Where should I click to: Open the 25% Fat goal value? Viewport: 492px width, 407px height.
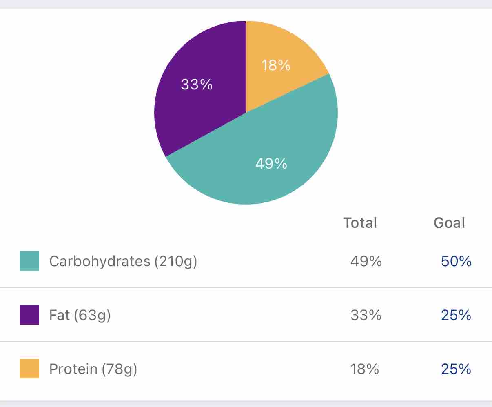456,315
